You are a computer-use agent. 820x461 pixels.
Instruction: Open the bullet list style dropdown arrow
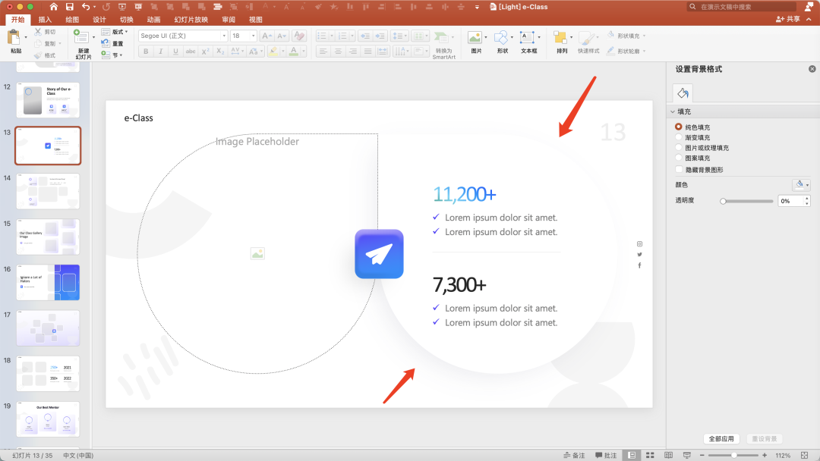(x=332, y=36)
